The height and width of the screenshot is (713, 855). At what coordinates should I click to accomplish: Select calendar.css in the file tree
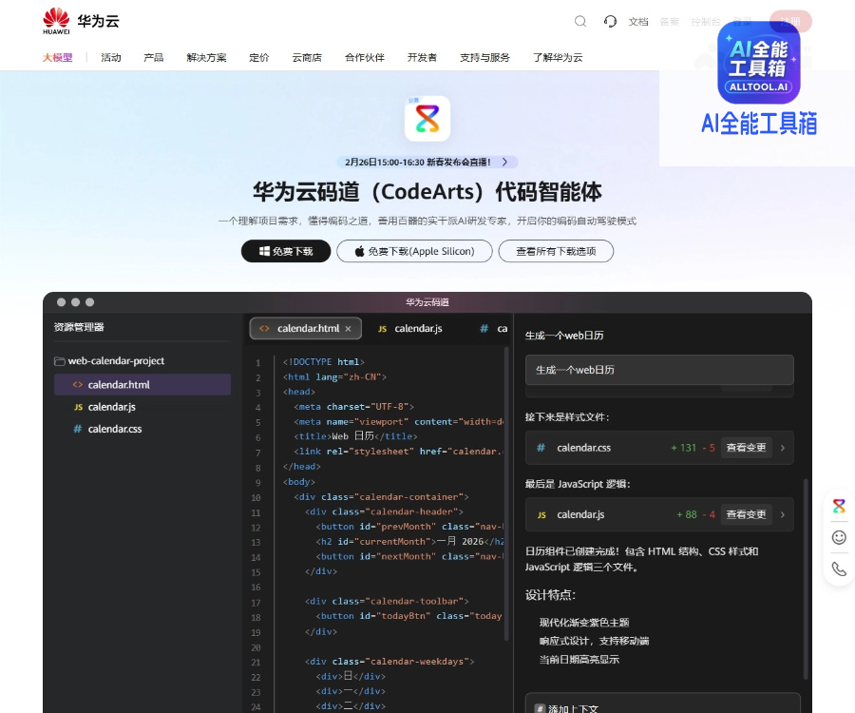coord(142,429)
